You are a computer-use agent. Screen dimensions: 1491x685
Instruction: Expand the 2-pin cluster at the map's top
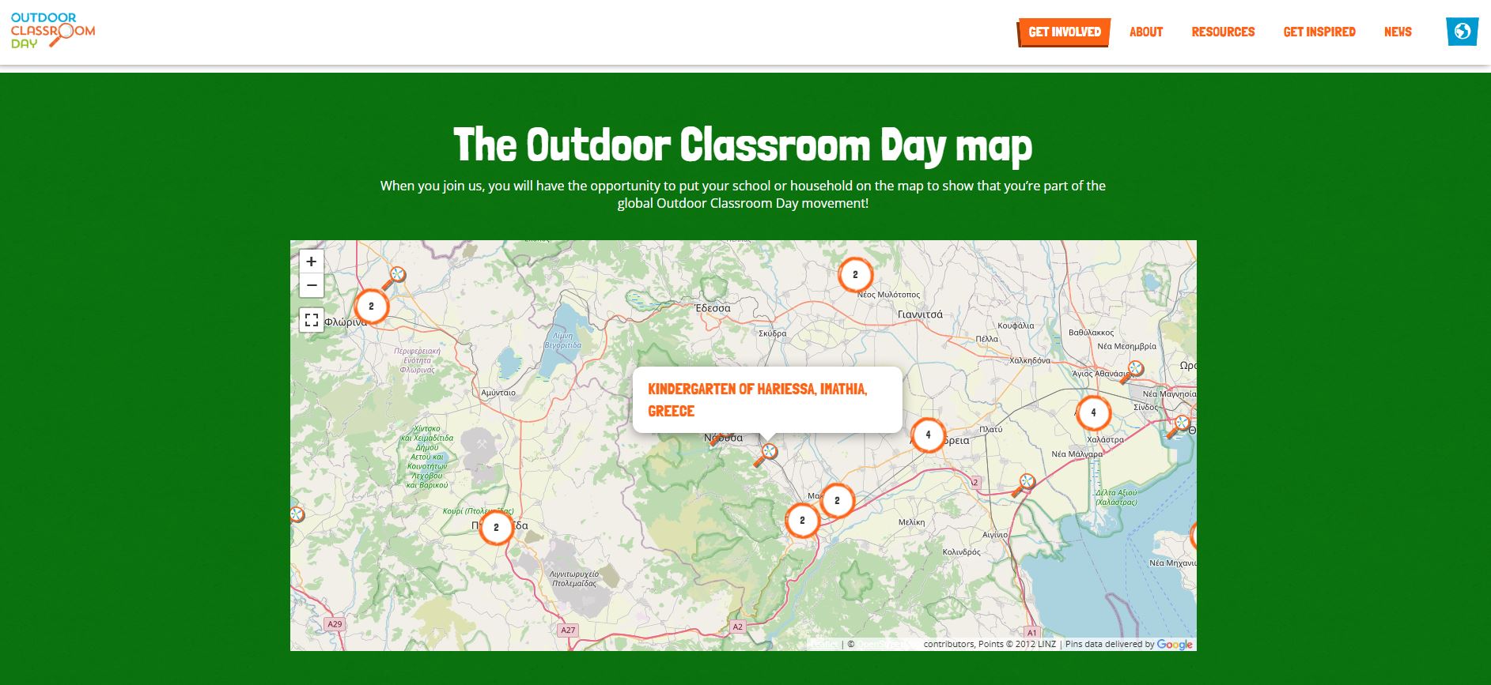coord(855,275)
